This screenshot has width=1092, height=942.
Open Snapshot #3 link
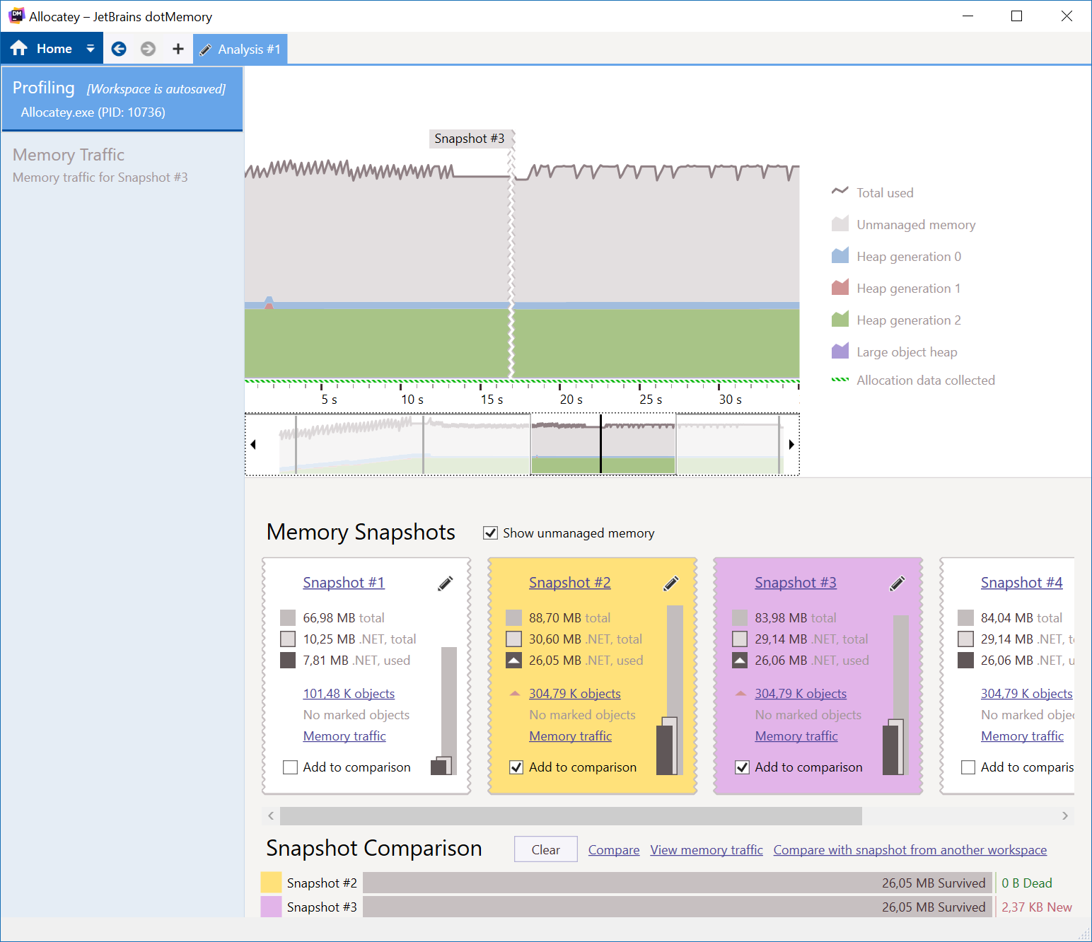coord(796,583)
